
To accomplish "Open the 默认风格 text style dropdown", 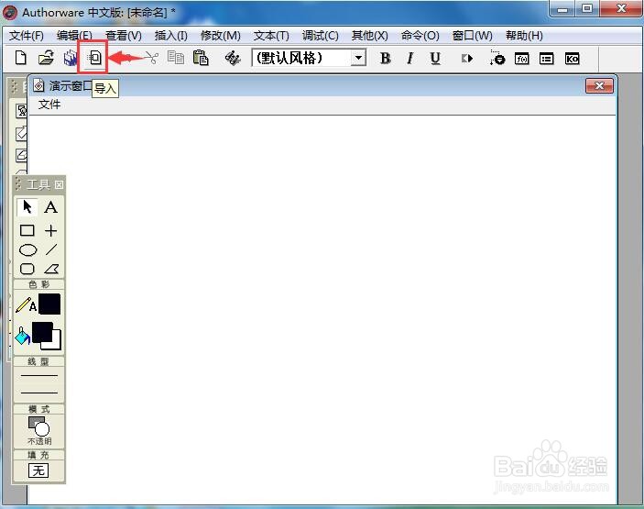I will pyautogui.click(x=358, y=58).
